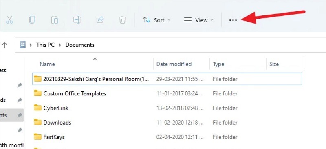Viewport: 326px width, 149px height.
Task: Select Documents in the address bar
Action: 80,45
